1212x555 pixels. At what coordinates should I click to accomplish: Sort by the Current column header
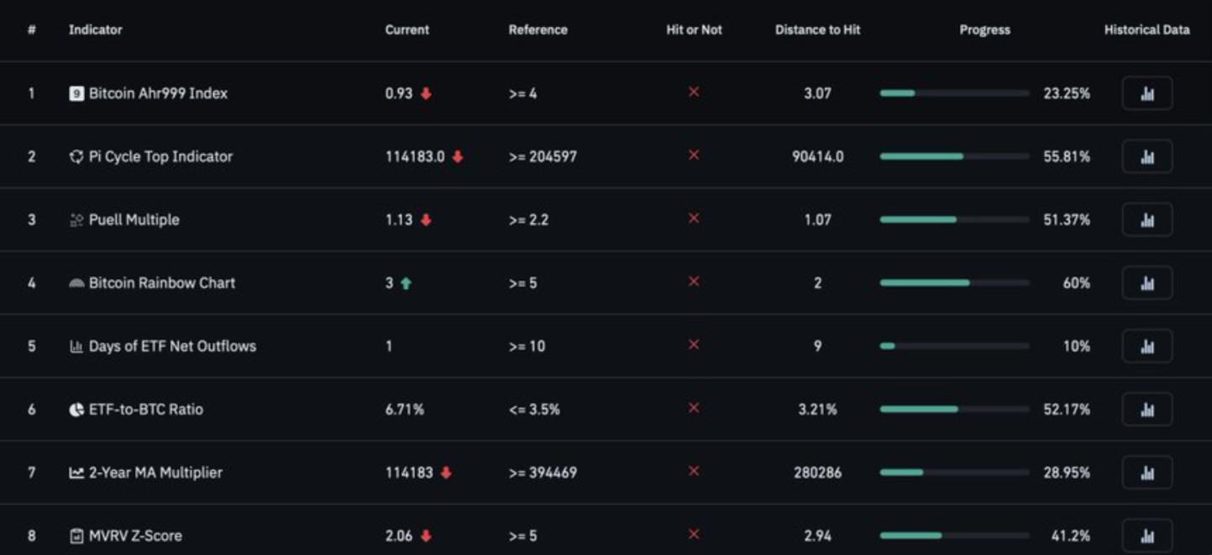coord(407,29)
